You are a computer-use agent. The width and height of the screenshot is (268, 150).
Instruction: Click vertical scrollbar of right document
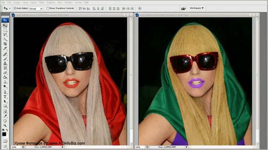click(257, 81)
